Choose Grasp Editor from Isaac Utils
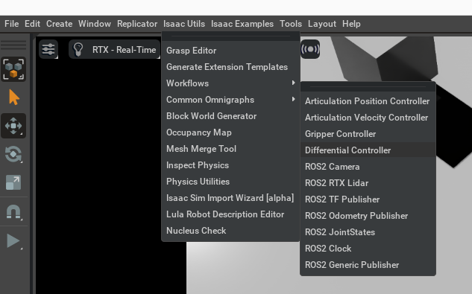This screenshot has height=294, width=472. click(231, 51)
